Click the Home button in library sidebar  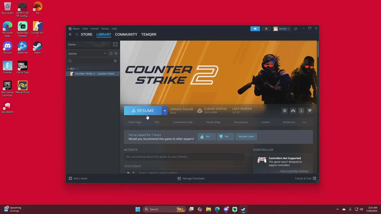coord(88,45)
